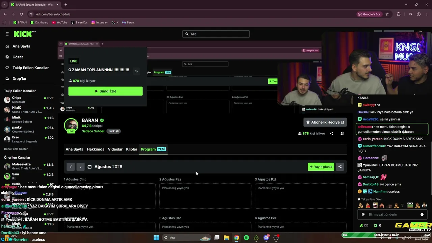Open the Kick hamburger menu

[x=7, y=34]
